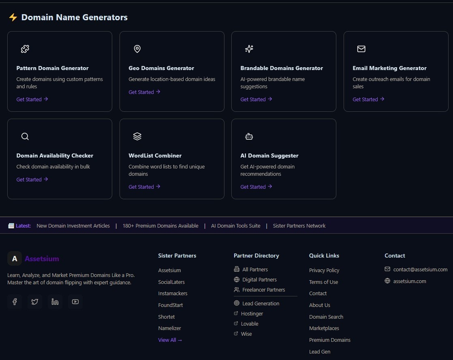The height and width of the screenshot is (360, 453).
Task: Click the globe icon beside assetsium.com
Action: (x=388, y=281)
